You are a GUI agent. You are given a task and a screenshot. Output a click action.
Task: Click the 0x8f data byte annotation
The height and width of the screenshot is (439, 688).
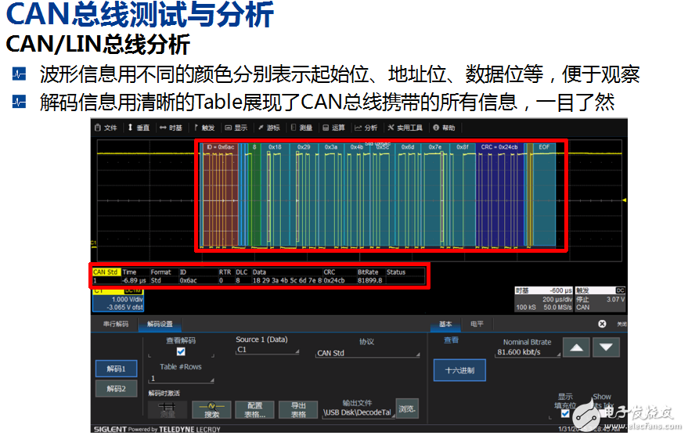[463, 147]
